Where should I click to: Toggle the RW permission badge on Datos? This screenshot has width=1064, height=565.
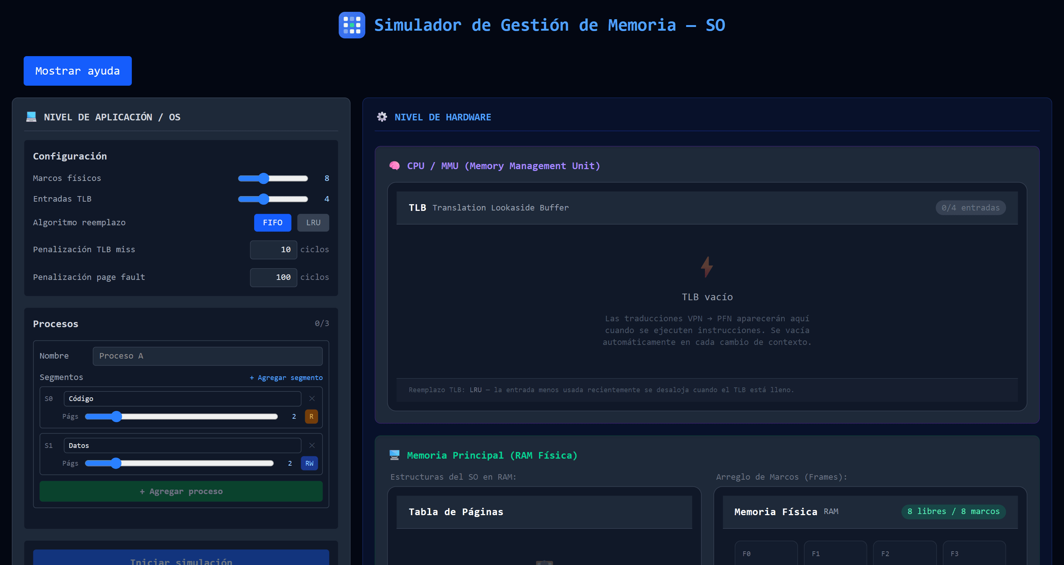click(x=309, y=463)
